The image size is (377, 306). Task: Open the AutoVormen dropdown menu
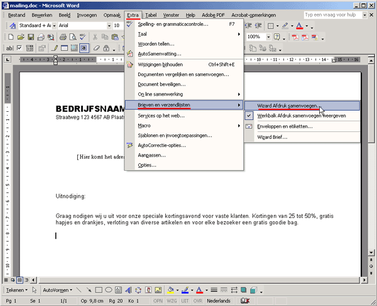click(57, 290)
